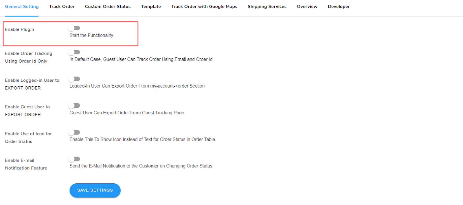View the Overview tab
Viewport: 463px width, 205px height.
[307, 6]
